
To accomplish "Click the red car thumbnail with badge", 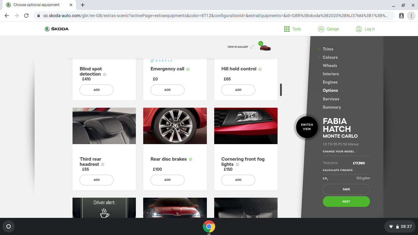I will point(265,47).
